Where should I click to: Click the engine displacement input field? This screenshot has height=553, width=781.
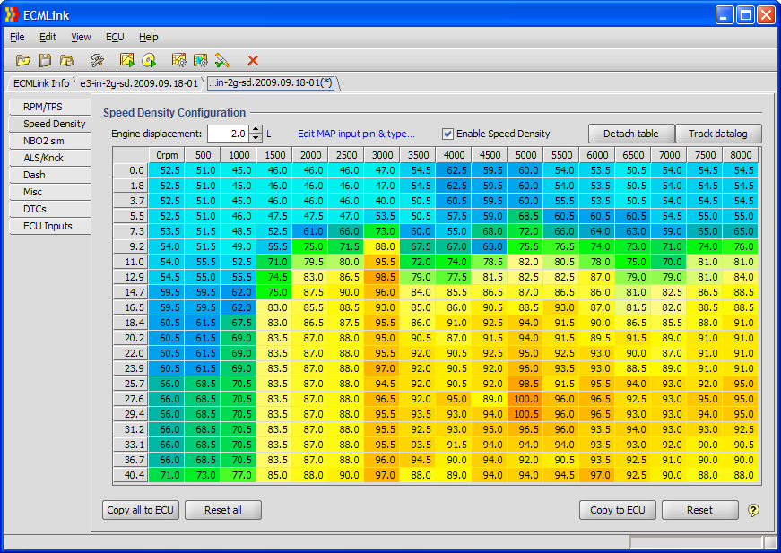[228, 134]
